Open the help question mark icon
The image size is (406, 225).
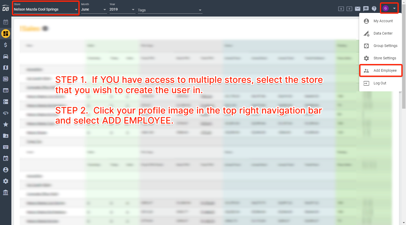point(374,9)
